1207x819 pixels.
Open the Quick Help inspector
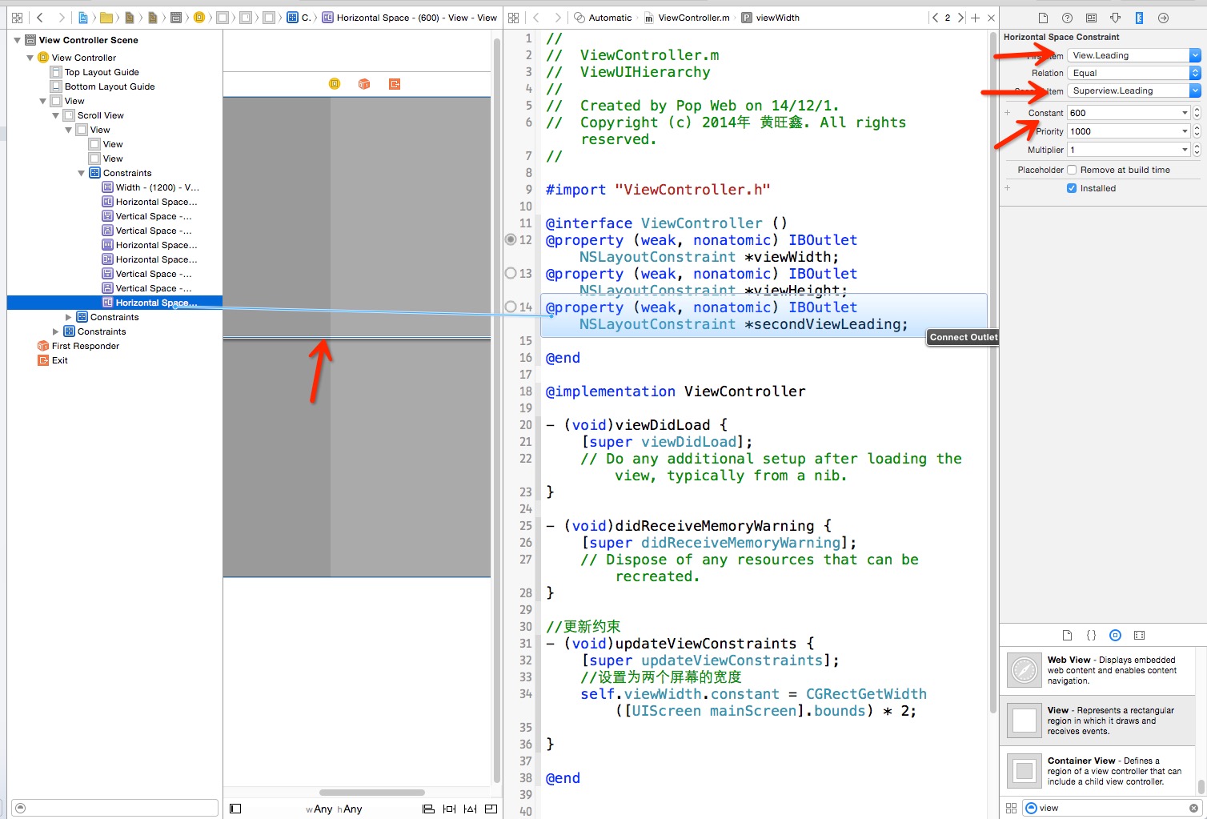[1067, 18]
